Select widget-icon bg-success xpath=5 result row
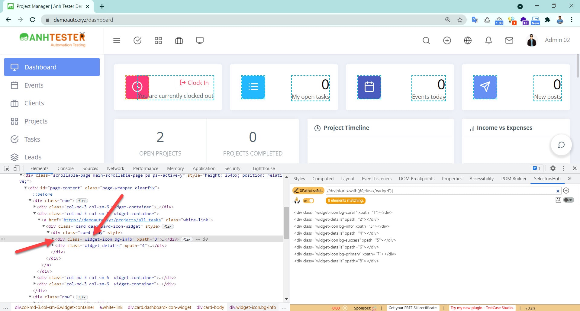 (345, 240)
